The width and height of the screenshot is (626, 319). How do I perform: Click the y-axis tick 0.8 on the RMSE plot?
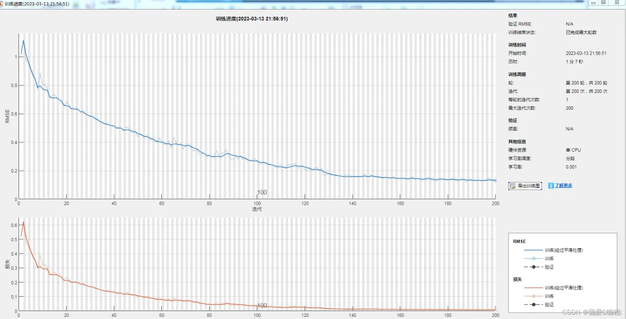(x=14, y=86)
